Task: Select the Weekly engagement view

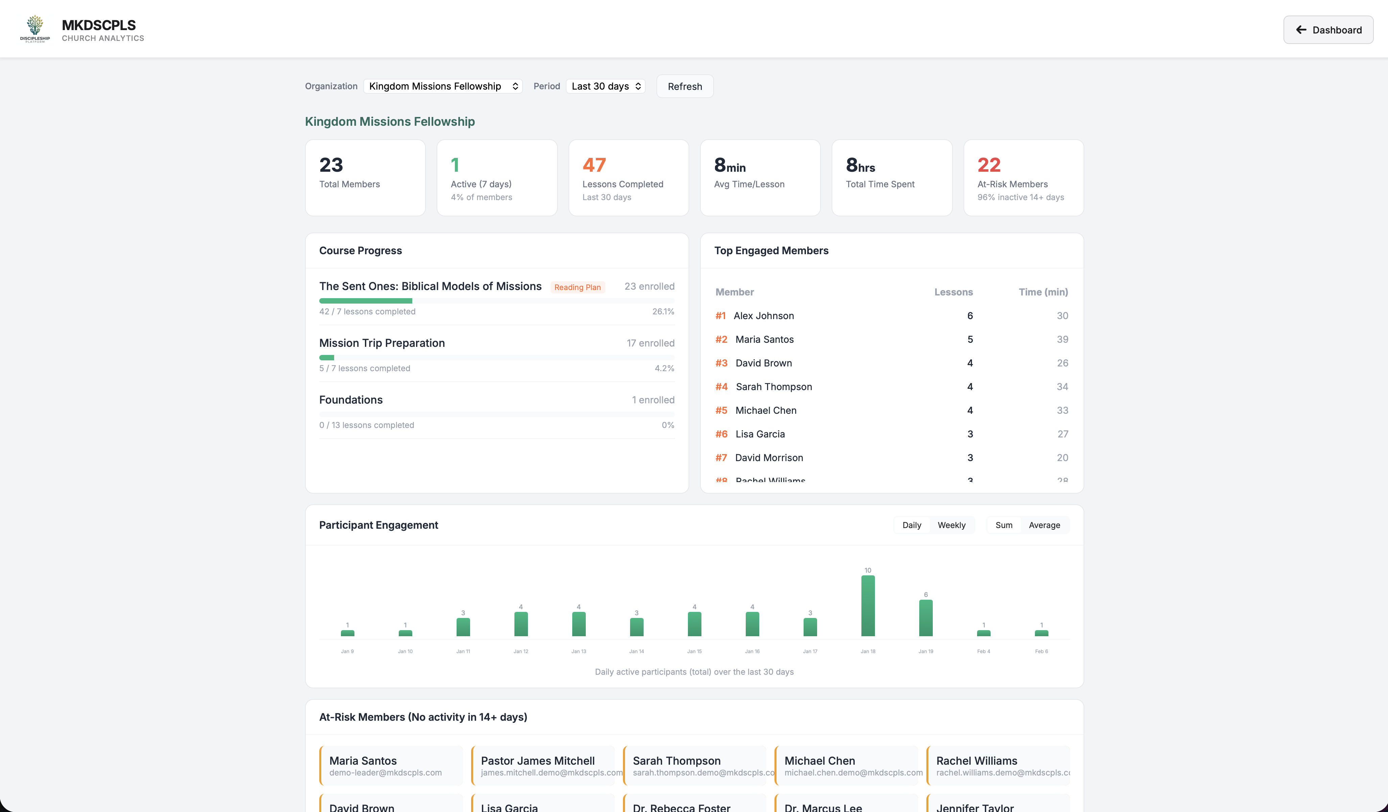Action: 951,525
